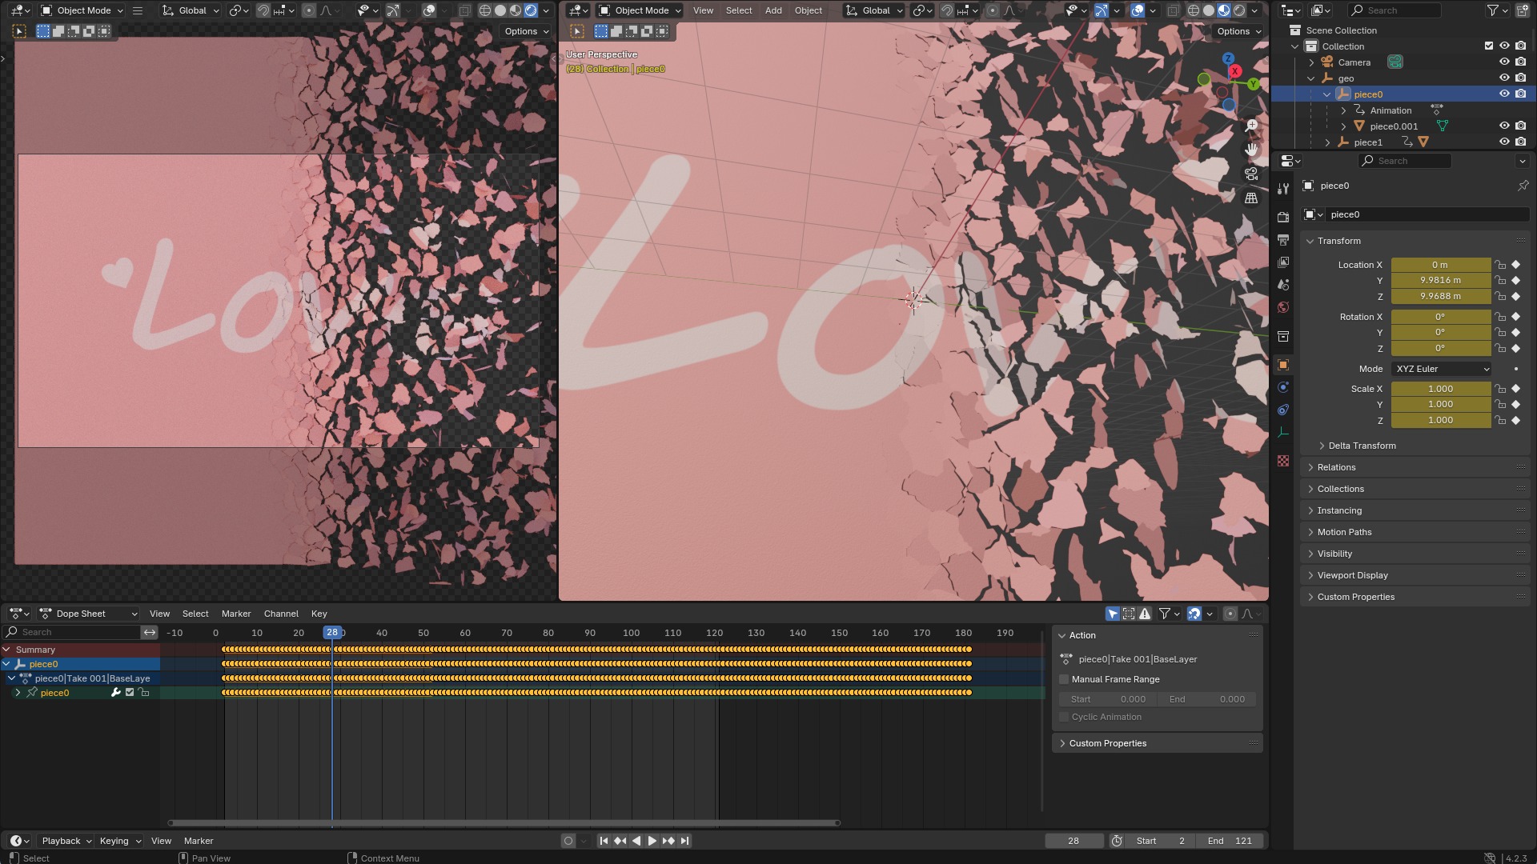Jump to the next keyframe
The width and height of the screenshot is (1537, 864).
click(x=668, y=841)
